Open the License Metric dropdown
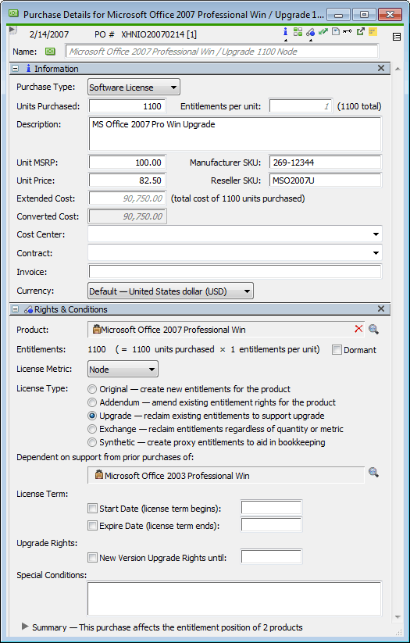Image resolution: width=410 pixels, height=643 pixels. (x=123, y=370)
